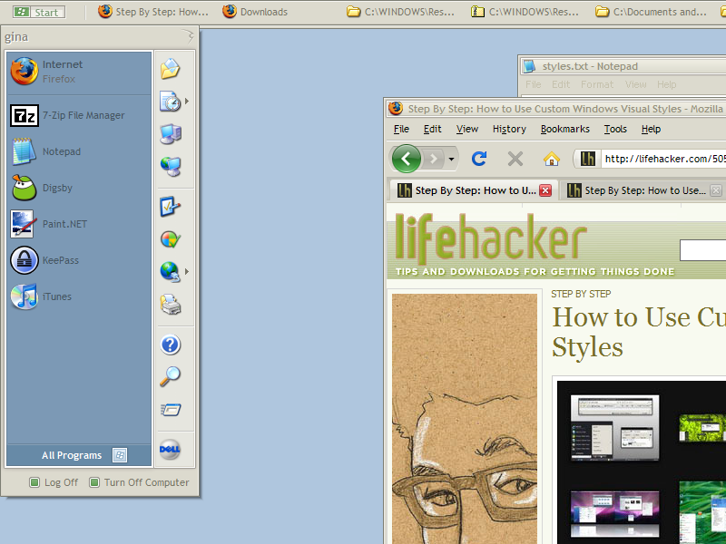Click the sketched face portrait image

coord(465,419)
